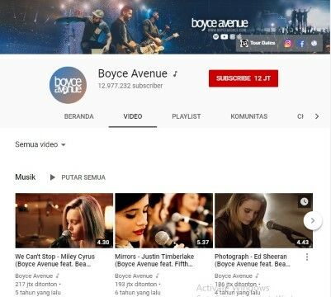Open the PLAYLIST tab
This screenshot has width=331, height=297.
[187, 116]
